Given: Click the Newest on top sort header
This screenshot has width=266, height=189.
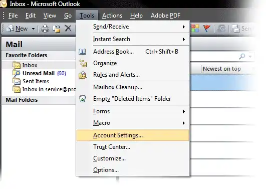Looking at the screenshot, I should click(222, 69).
